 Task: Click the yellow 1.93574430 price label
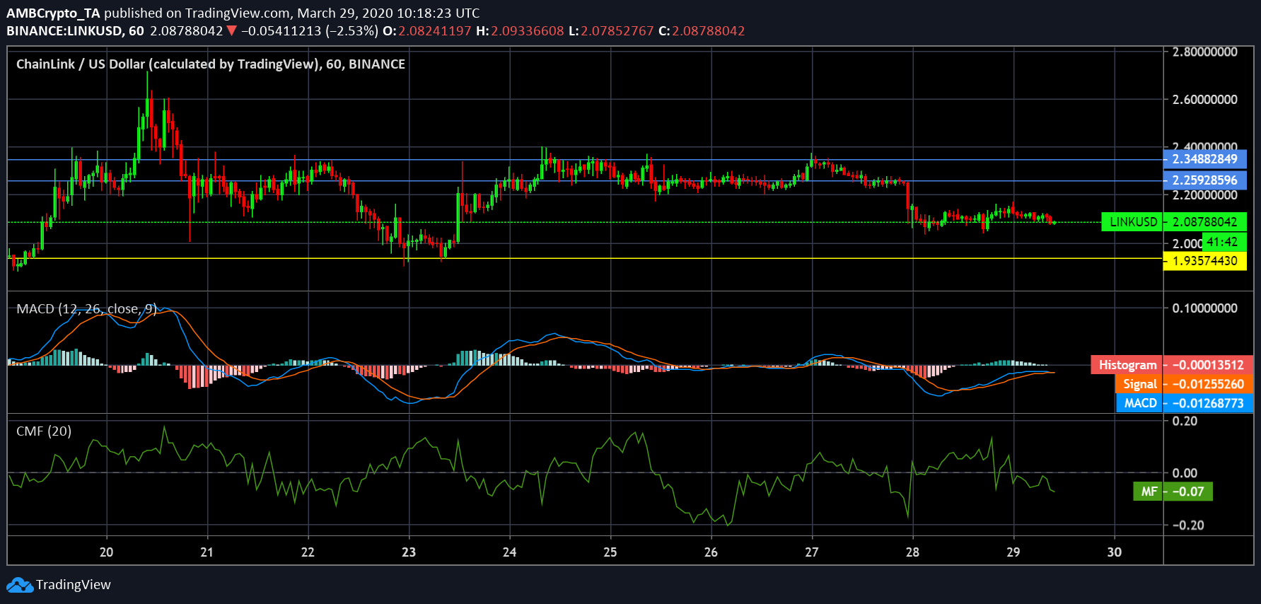[1205, 261]
